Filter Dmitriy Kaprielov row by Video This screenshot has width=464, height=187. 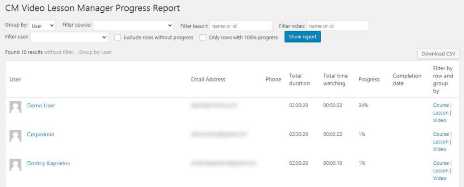pos(440,178)
